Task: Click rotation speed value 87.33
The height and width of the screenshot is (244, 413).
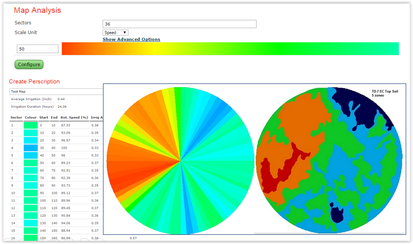Action: tap(66, 125)
